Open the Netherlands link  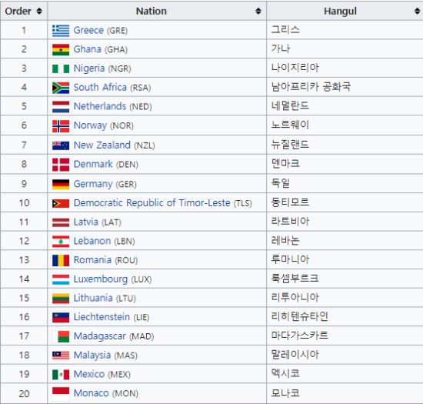tap(100, 106)
